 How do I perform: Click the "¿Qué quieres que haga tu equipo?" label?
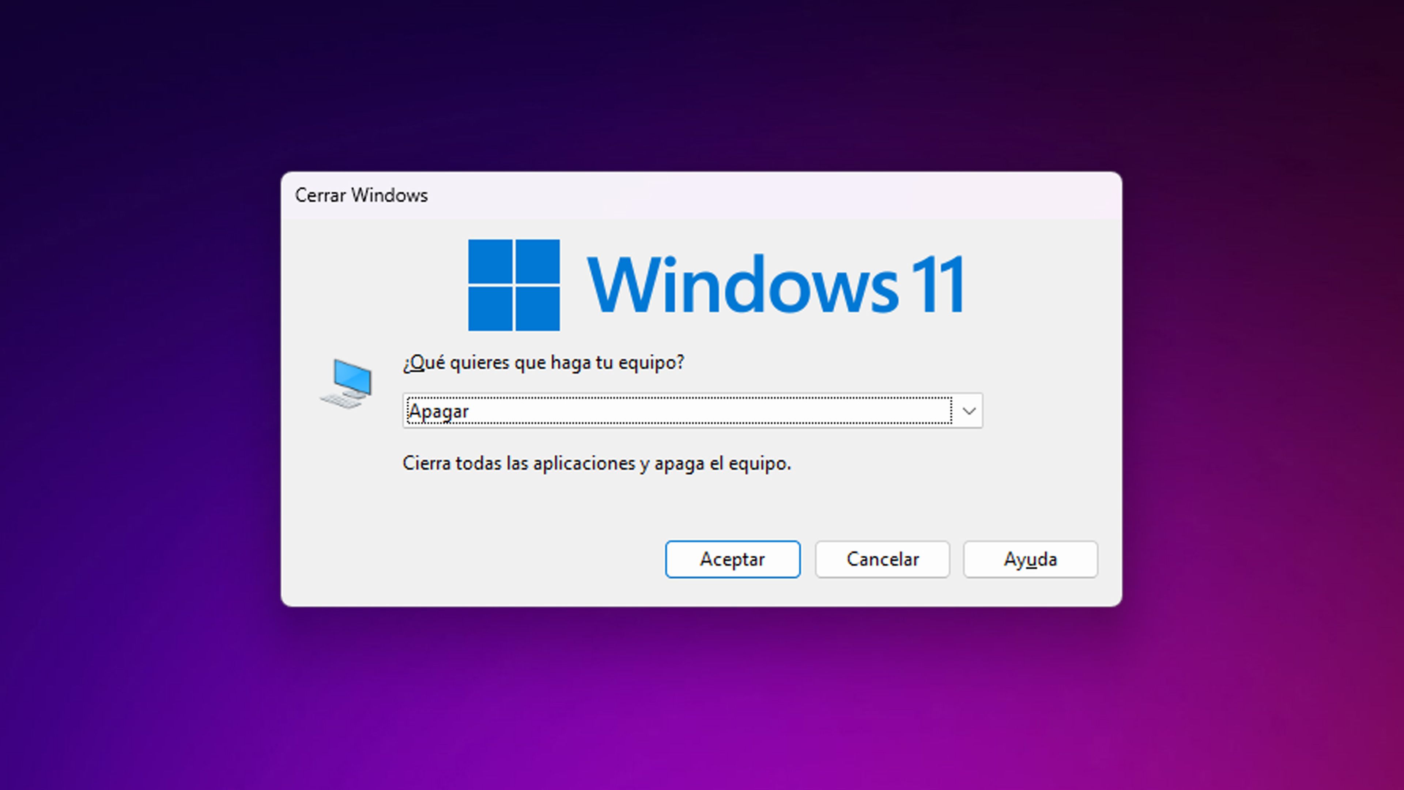[543, 362]
